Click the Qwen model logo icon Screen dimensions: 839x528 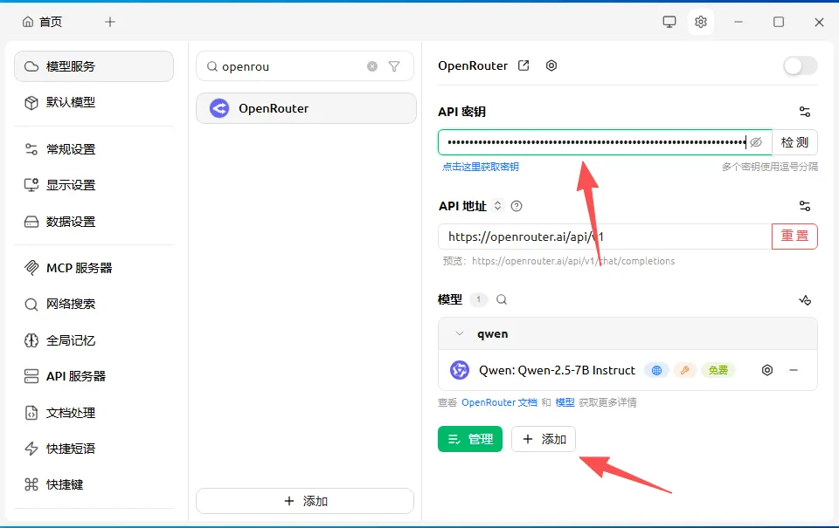click(459, 370)
